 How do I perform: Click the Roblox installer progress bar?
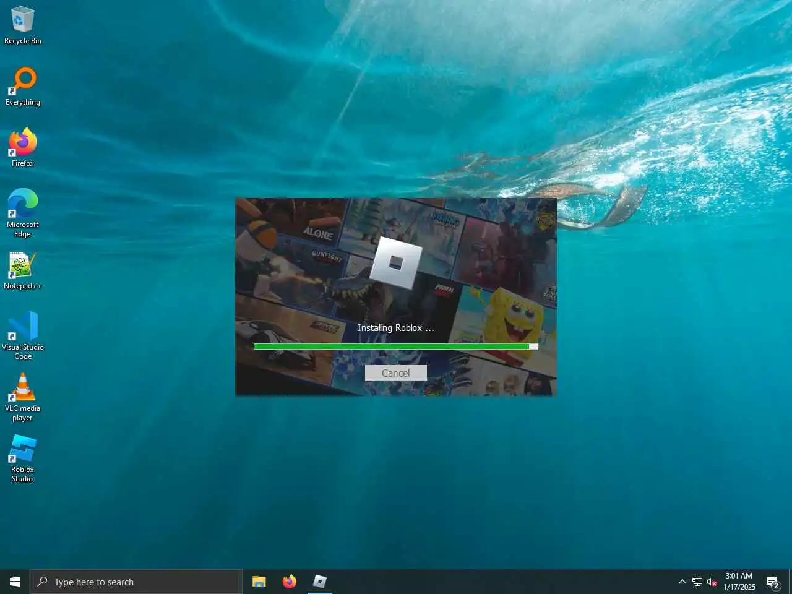coord(395,346)
